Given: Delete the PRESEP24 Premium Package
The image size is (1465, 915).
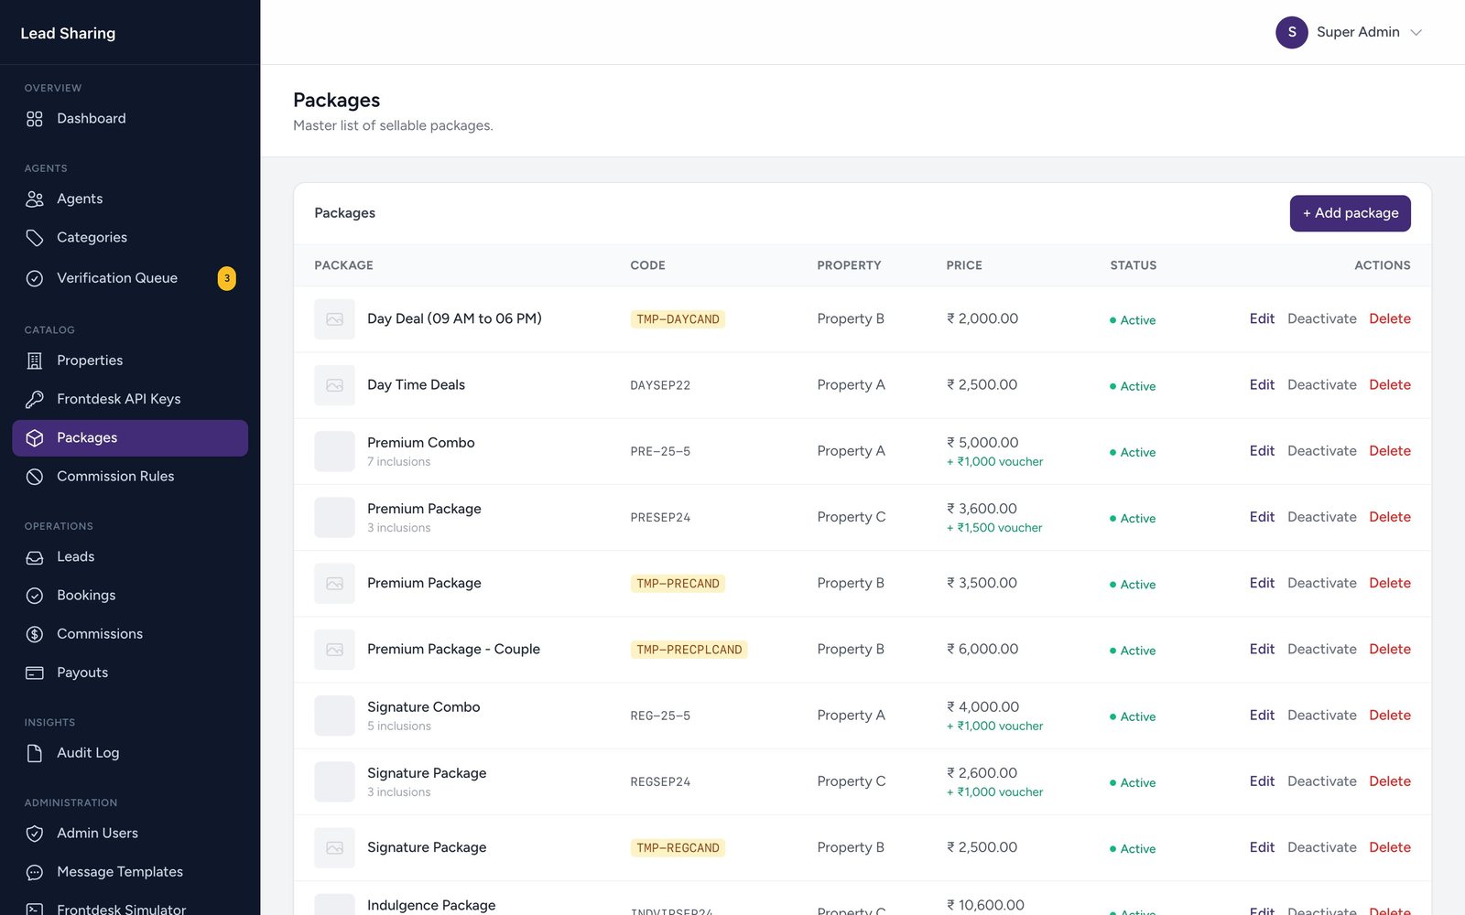Looking at the screenshot, I should tap(1389, 516).
